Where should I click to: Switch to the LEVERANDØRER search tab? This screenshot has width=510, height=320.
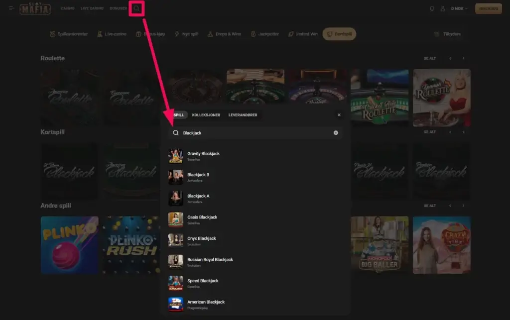pos(243,115)
